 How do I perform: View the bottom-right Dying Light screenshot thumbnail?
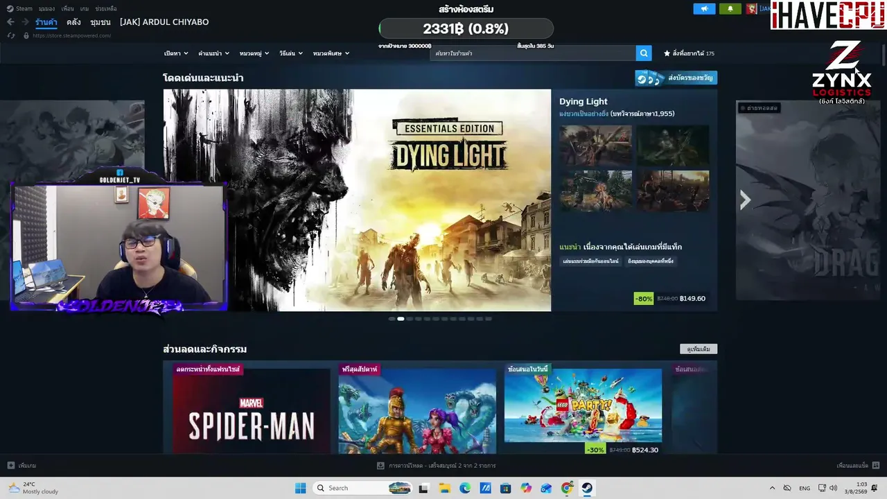point(673,191)
